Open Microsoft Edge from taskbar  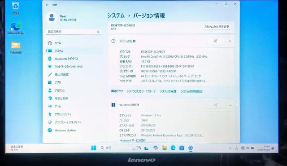[173, 148]
